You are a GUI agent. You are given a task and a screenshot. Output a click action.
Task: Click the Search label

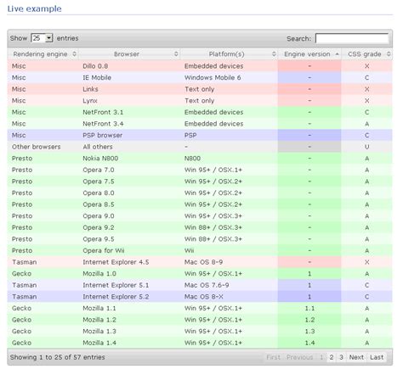(298, 38)
